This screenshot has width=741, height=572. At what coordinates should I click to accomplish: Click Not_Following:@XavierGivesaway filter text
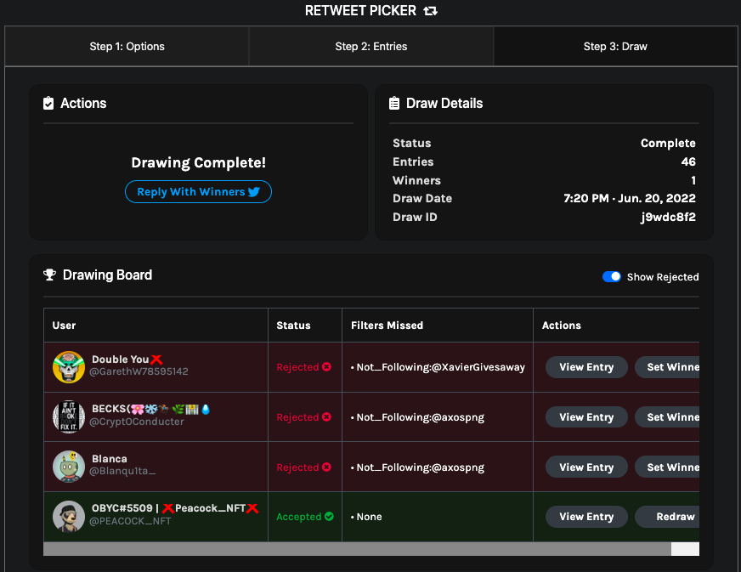440,367
